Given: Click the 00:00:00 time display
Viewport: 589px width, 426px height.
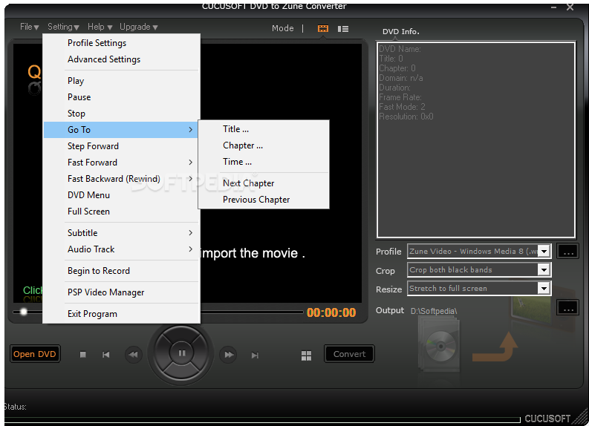Looking at the screenshot, I should click(x=331, y=312).
